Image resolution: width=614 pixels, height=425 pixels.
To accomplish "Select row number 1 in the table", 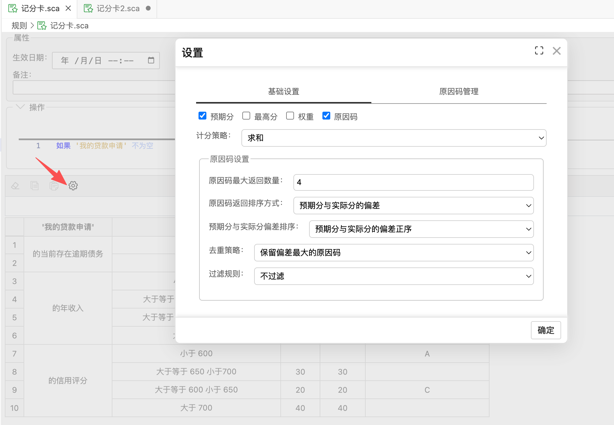I will tap(15, 245).
